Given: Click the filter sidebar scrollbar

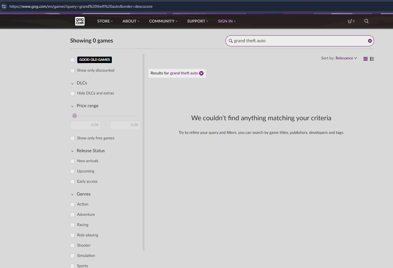Looking at the screenshot, I should coord(144,152).
